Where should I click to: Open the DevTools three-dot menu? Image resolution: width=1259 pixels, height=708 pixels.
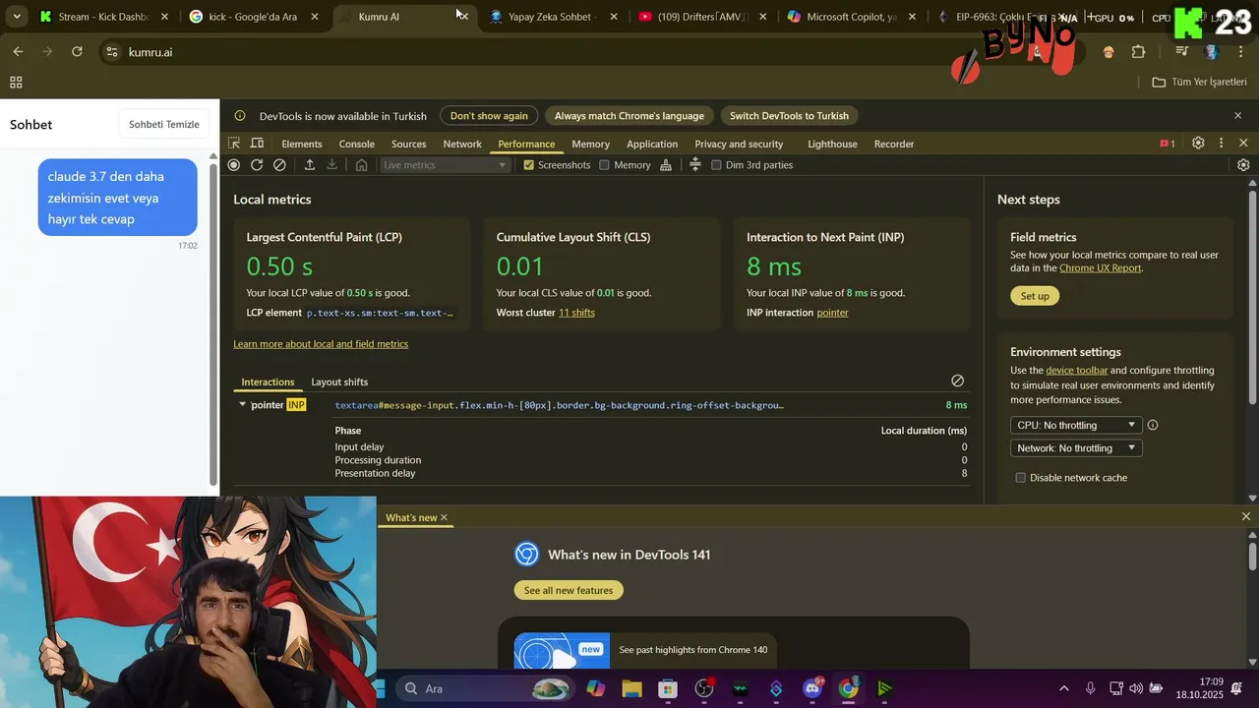coord(1221,144)
